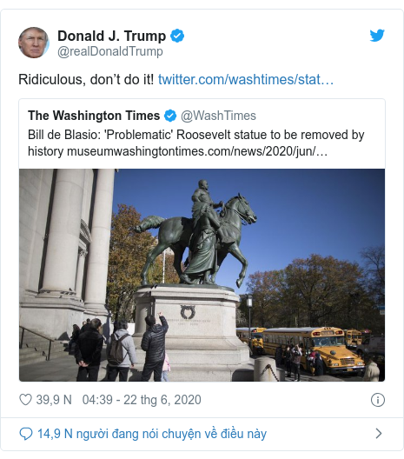
Task: Click the Twitter bird logo
Action: [x=377, y=36]
